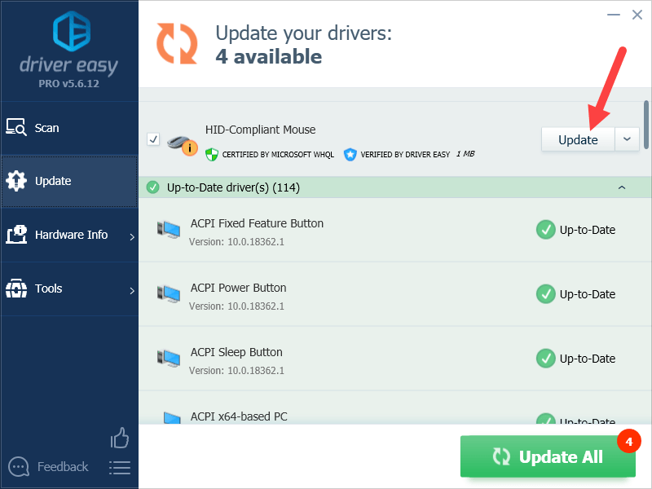This screenshot has height=489, width=652.
Task: Click the Hardware Info monitor icon
Action: click(x=16, y=235)
